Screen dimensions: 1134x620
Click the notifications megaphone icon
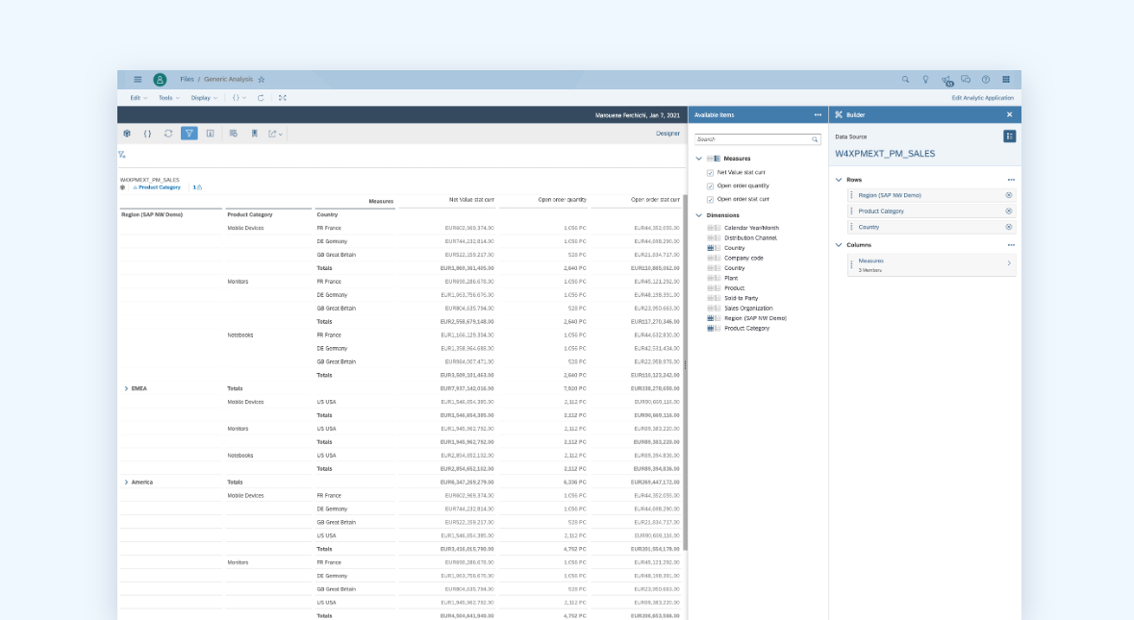coord(946,80)
